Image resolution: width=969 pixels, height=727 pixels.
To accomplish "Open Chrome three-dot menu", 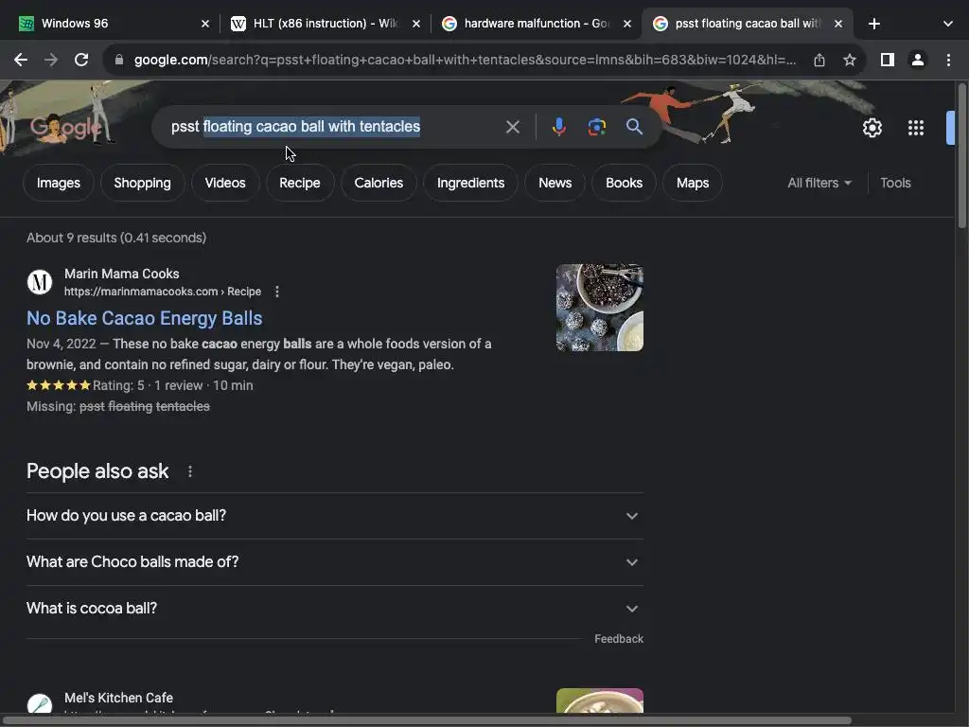I will (x=948, y=60).
